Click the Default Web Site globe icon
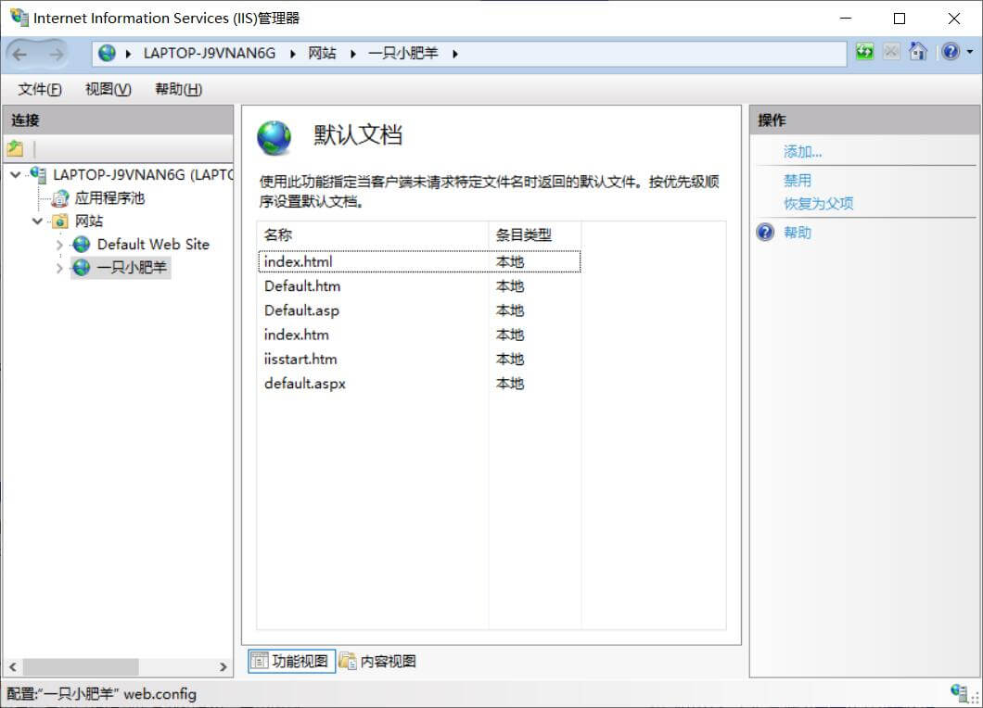Viewport: 983px width, 708px height. pos(82,245)
